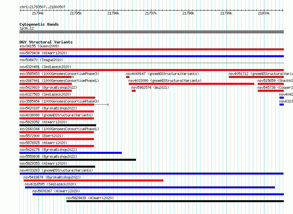This screenshot has height=214, width=293.
Task: Select the blue bar under nsv6316595
Action: tap(150, 187)
